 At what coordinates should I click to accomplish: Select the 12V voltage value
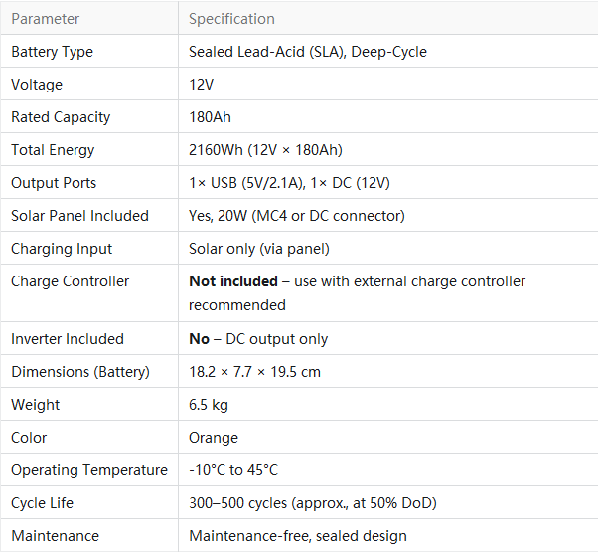click(x=202, y=85)
